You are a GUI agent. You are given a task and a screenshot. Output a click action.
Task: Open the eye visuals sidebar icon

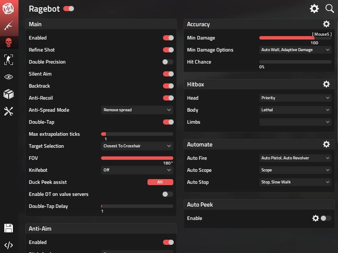[9, 77]
